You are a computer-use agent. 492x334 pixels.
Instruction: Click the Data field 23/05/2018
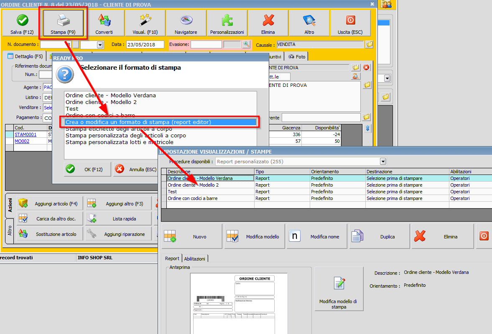click(145, 45)
